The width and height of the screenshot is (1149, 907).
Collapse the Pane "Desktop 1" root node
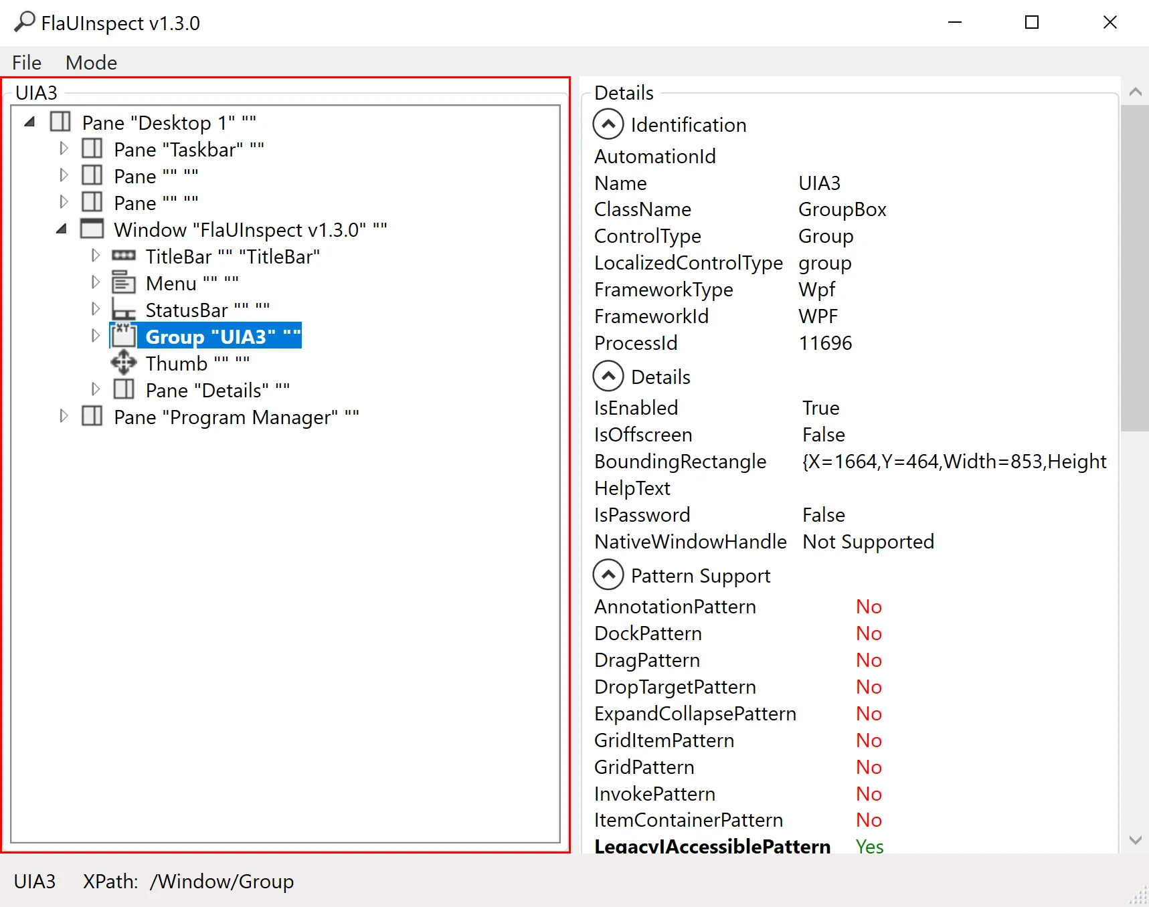(29, 122)
